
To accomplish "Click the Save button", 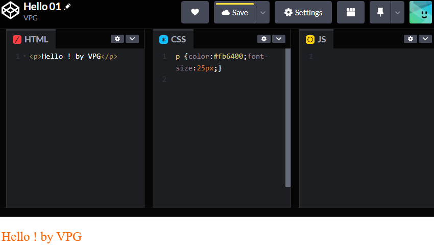I will (235, 12).
